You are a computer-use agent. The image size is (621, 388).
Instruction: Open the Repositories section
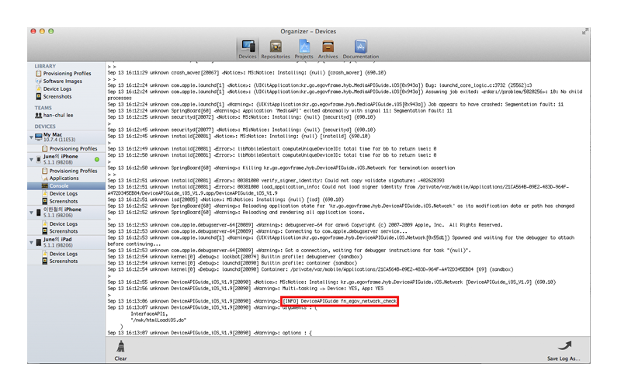point(276,49)
